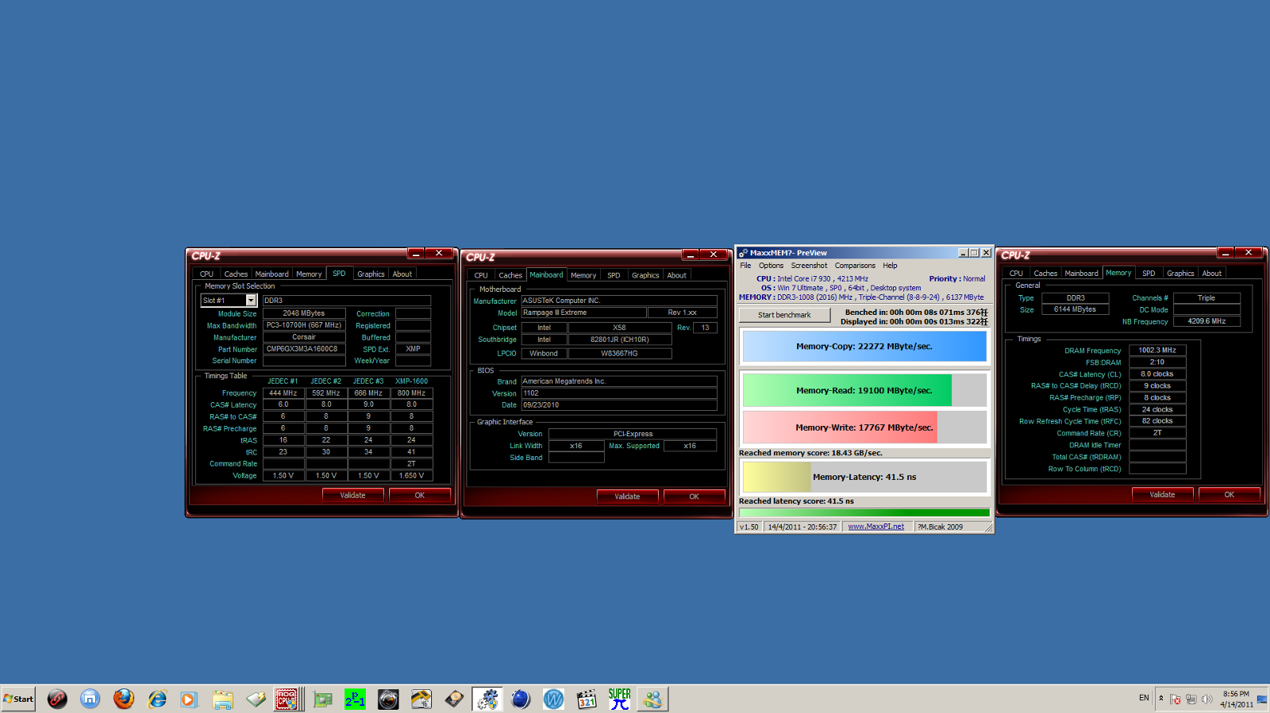Click the Action Center flag tray icon
This screenshot has width=1270, height=713.
(x=1176, y=699)
